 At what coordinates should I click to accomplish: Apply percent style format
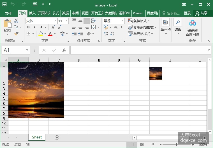click(115, 27)
